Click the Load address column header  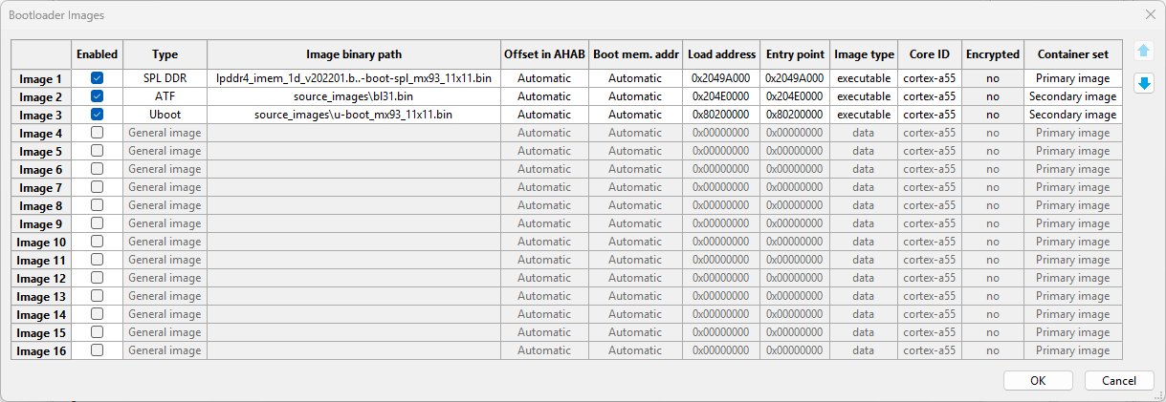(x=721, y=54)
